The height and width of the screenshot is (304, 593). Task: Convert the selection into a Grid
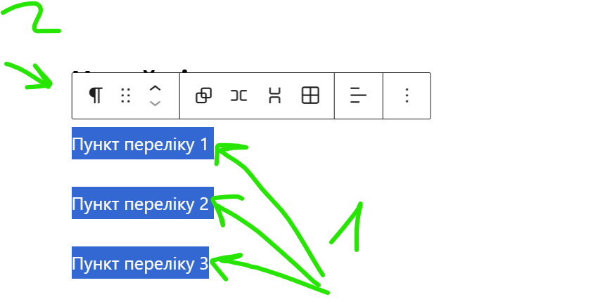310,95
